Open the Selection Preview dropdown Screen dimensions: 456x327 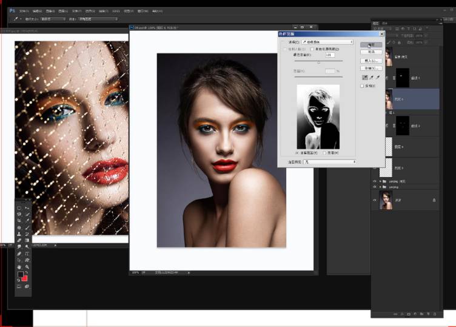(x=330, y=162)
